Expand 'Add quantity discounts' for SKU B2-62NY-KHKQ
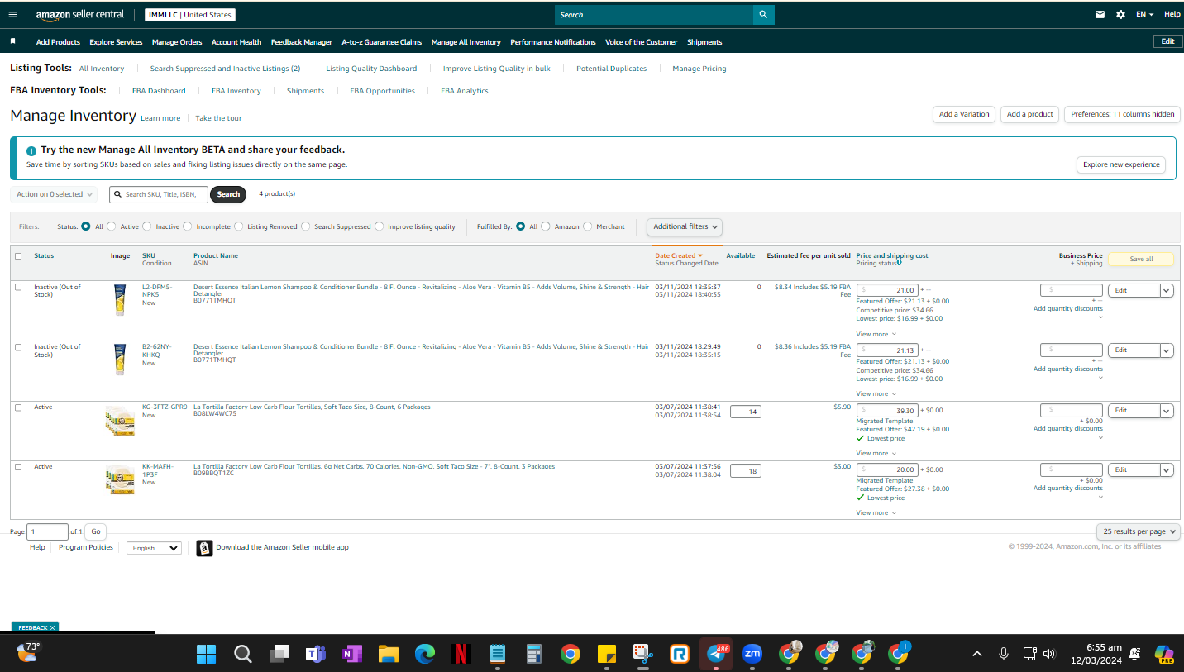1184x672 pixels. (1067, 369)
